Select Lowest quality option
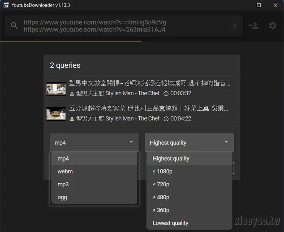The width and height of the screenshot is (284, 232). 189,223
